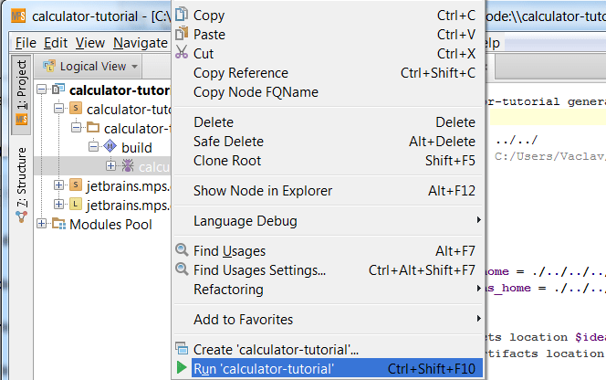Click the Find Usages magnifier icon
Screen dimensions: 606x380
click(x=182, y=251)
